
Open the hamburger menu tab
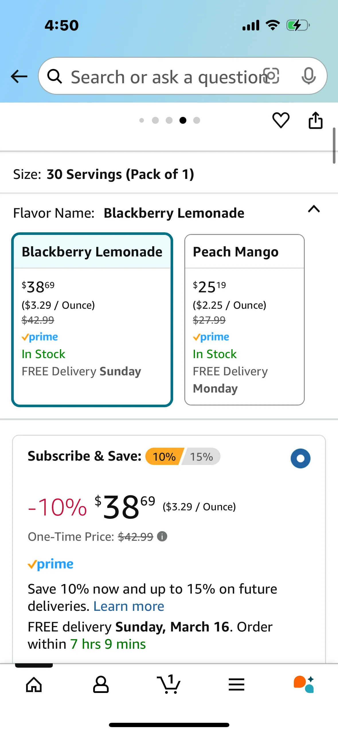237,684
